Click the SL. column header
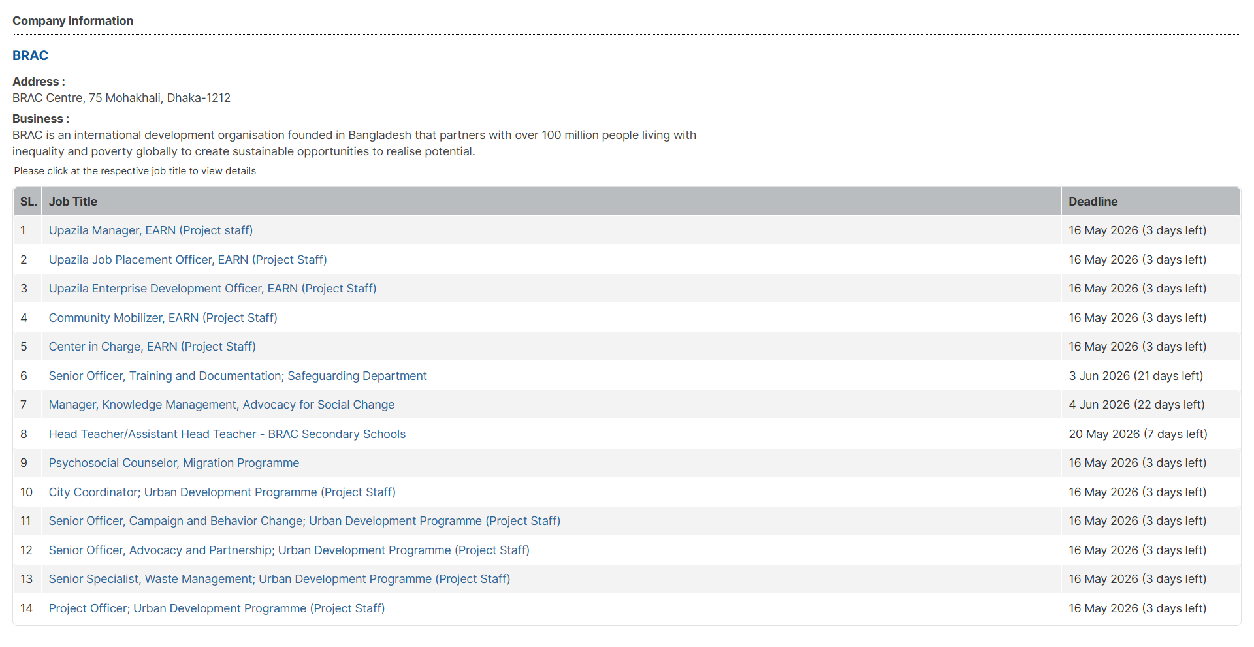This screenshot has height=647, width=1254. pyautogui.click(x=28, y=202)
